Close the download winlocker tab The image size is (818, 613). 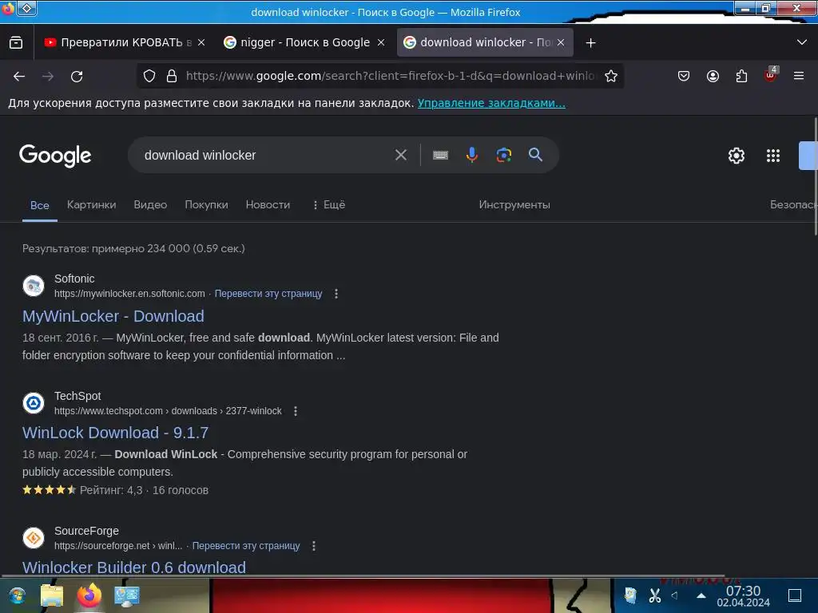click(561, 42)
